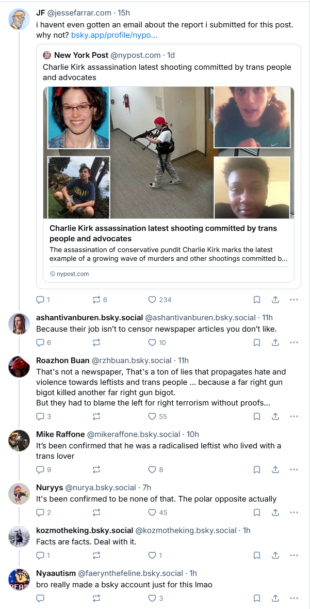Bookmark kozmotheking's reply
310x609 pixels.
coord(257,555)
